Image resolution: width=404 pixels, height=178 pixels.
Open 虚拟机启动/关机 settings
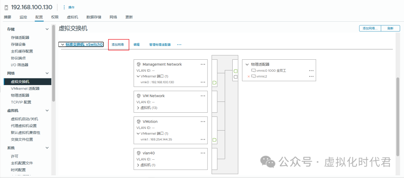point(24,119)
